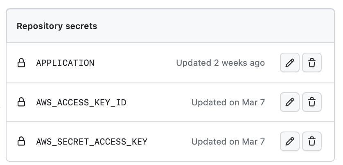This screenshot has width=343, height=165.
Task: Click the lock icon beside AWS_ACCESS_KEY_ID
Action: 21,102
